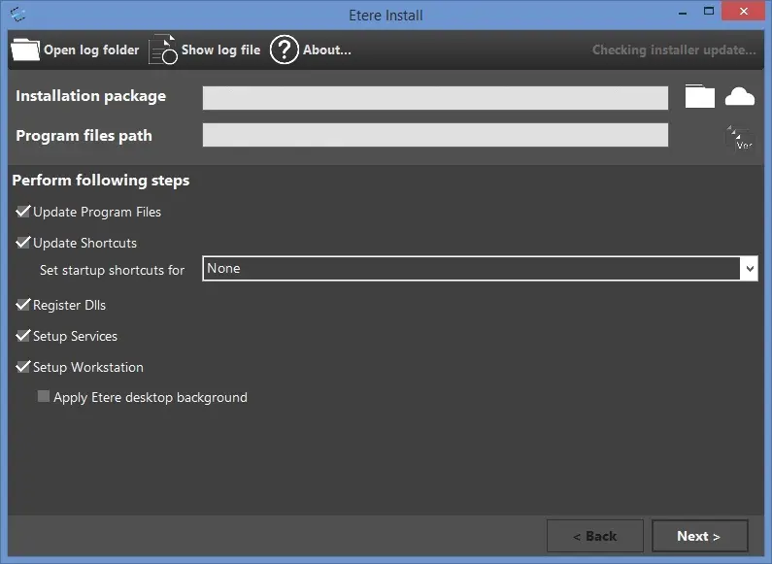Uncheck Update Program Files
The image size is (772, 564).
[x=23, y=212]
